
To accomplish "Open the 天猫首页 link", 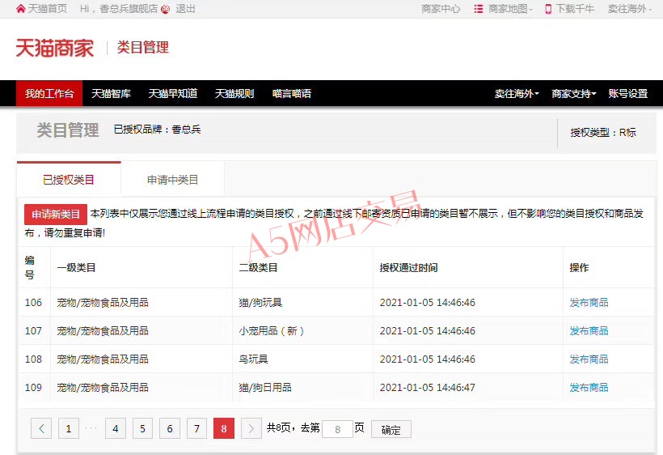I will click(48, 8).
